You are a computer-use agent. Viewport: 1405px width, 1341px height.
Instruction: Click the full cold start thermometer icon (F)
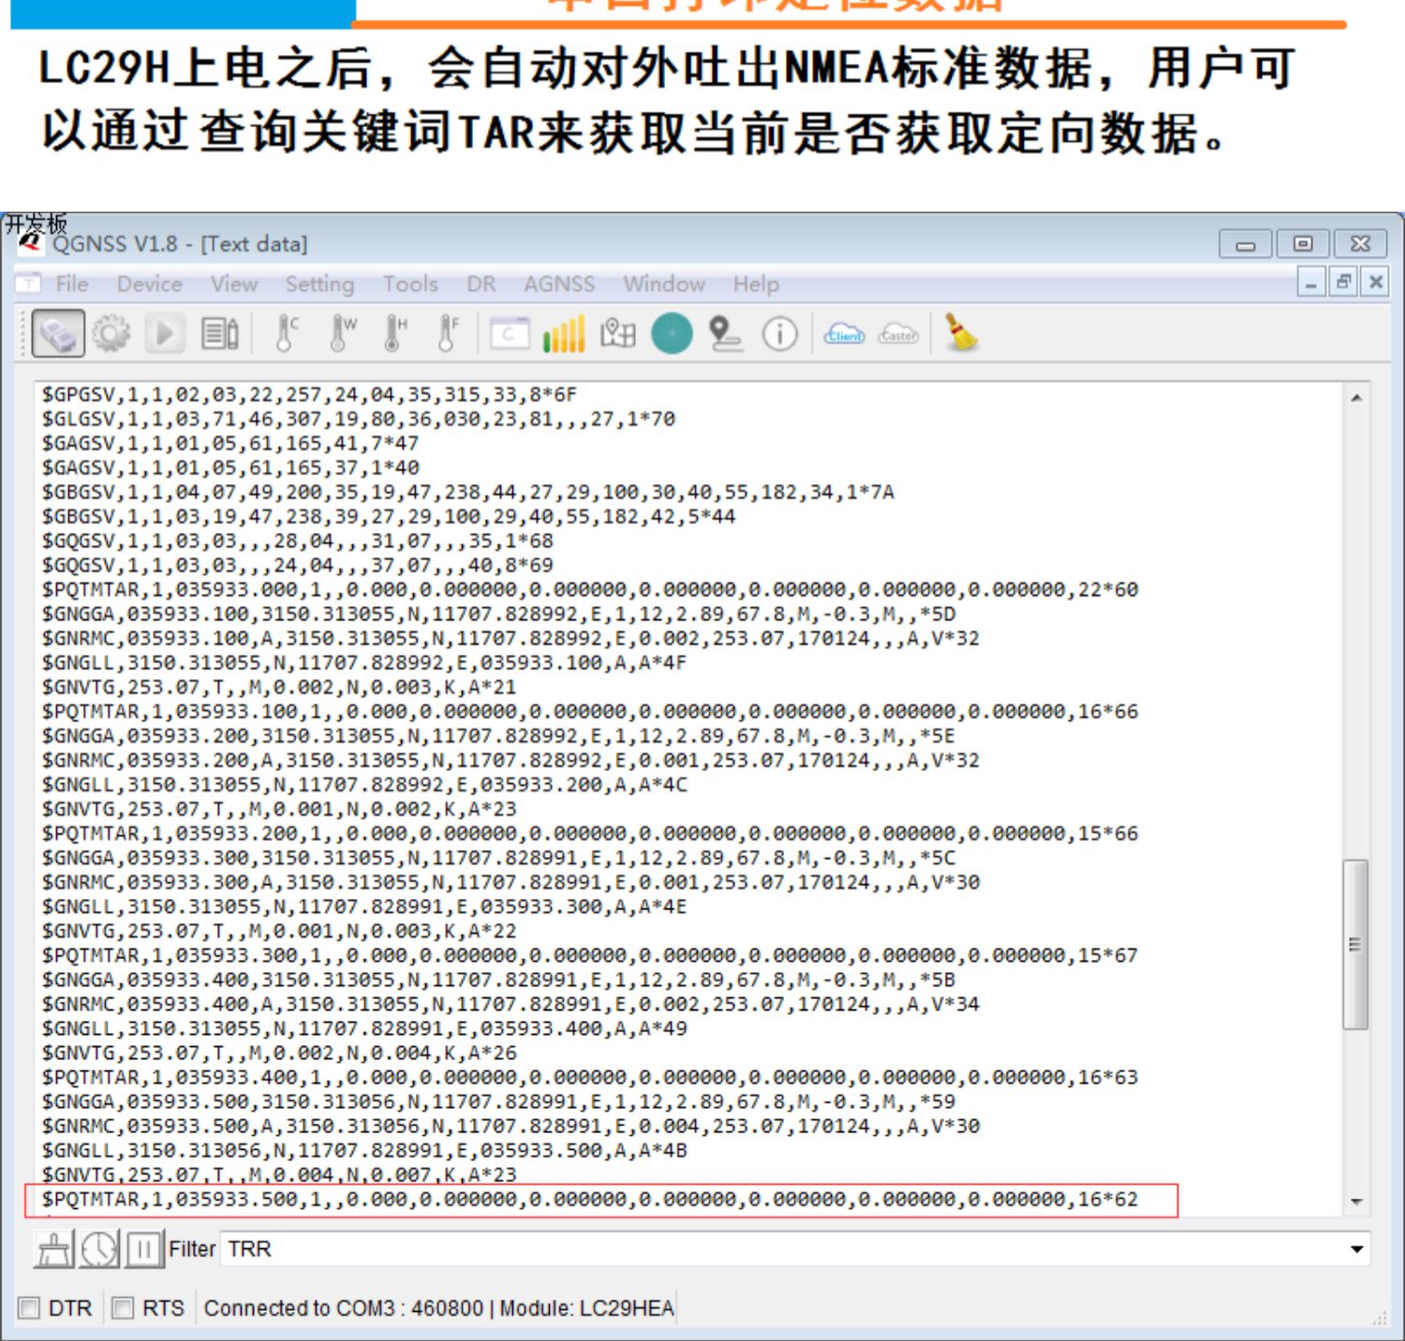(450, 333)
